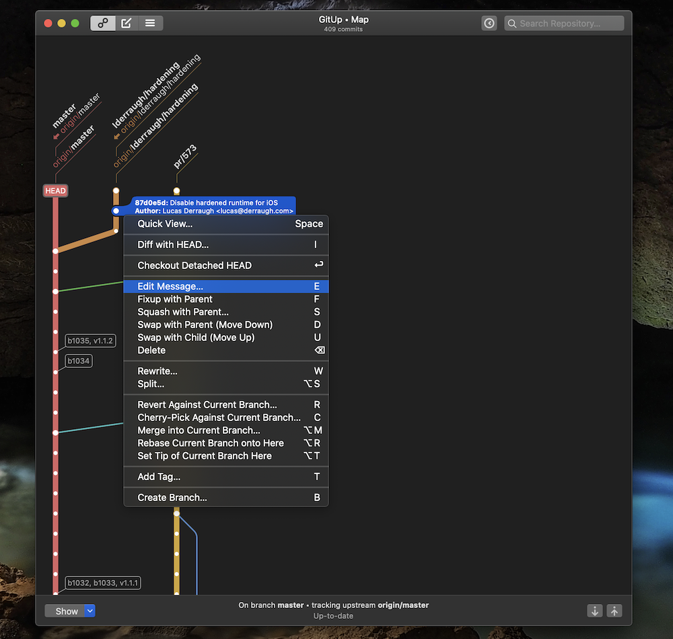Viewport: 673px width, 639px height.
Task: Focus the Search Repository field
Action: click(x=564, y=24)
